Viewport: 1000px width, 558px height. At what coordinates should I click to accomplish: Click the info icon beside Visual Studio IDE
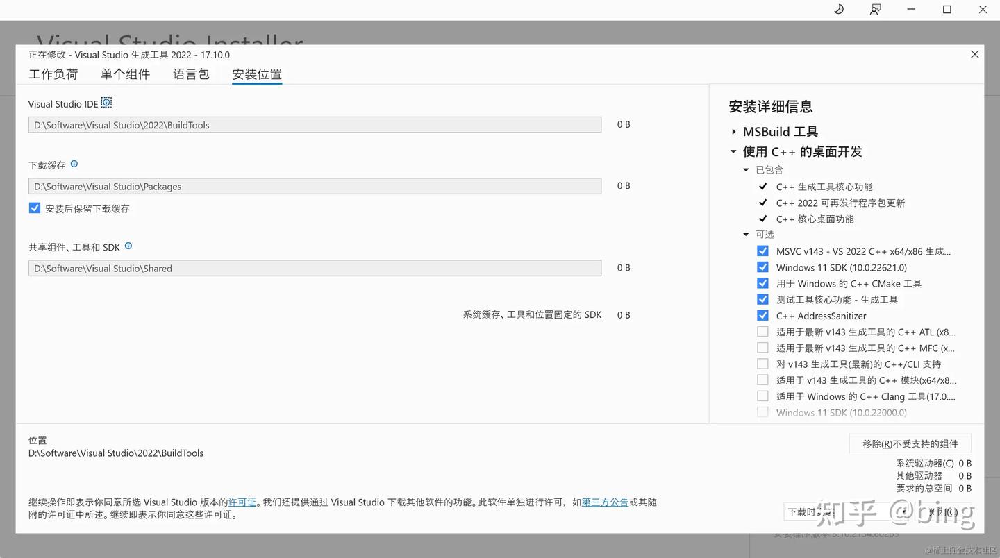click(x=106, y=103)
